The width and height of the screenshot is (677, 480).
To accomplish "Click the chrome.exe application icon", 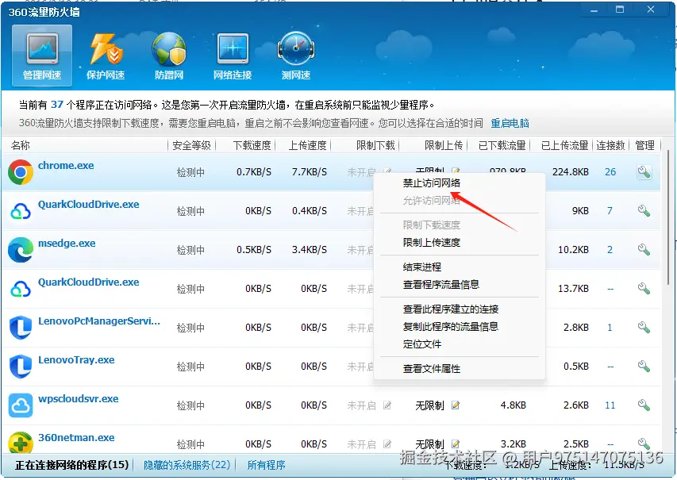I will pos(21,172).
